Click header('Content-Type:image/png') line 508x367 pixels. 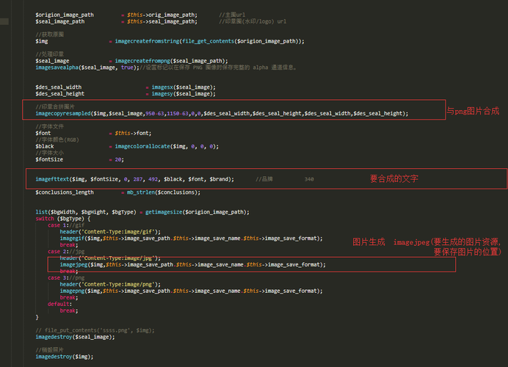coord(110,284)
